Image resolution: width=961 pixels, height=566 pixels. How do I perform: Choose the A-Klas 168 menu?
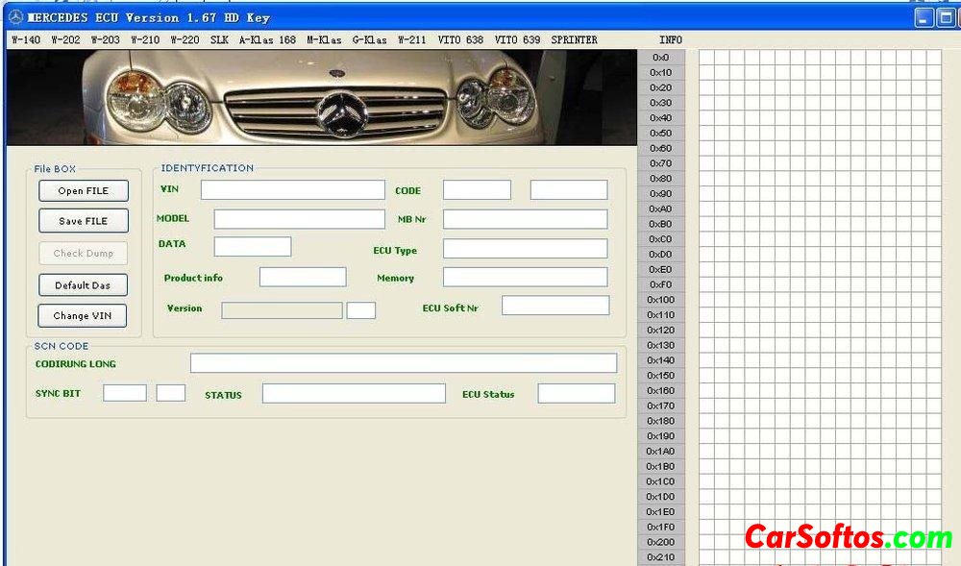pyautogui.click(x=267, y=40)
